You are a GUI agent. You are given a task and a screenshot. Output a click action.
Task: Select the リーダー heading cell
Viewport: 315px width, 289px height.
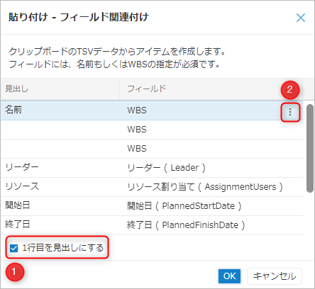pyautogui.click(x=60, y=168)
